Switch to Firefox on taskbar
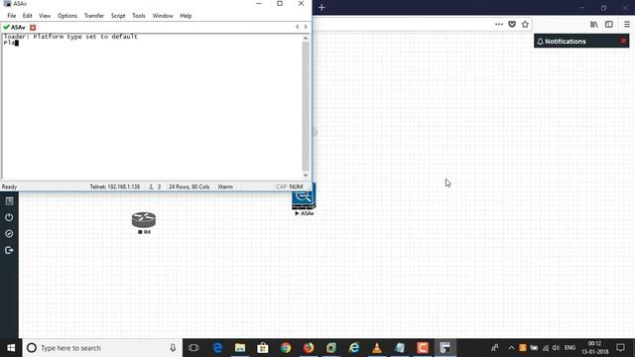Screen dimensions: 635x357 [309, 348]
